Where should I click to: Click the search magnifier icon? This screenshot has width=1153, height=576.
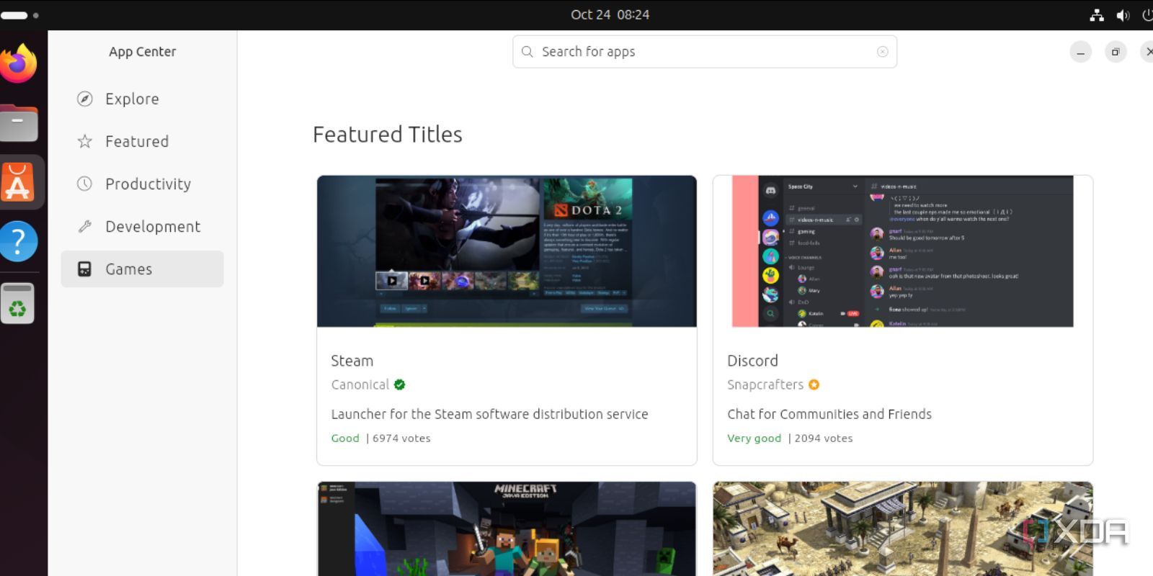click(x=527, y=52)
